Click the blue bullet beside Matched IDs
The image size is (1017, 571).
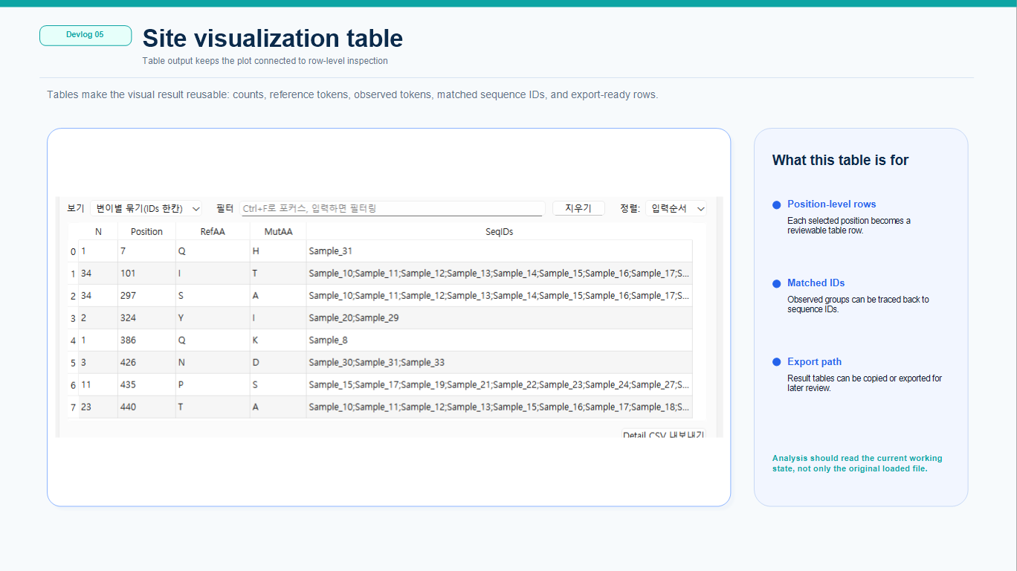(776, 283)
